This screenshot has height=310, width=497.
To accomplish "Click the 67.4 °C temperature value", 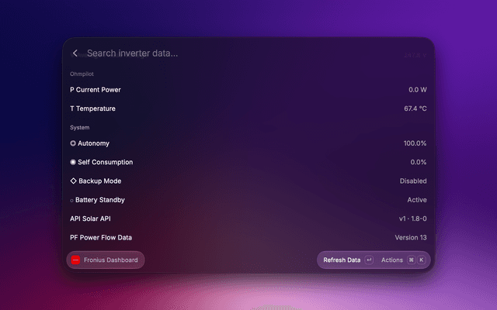I will [x=415, y=108].
